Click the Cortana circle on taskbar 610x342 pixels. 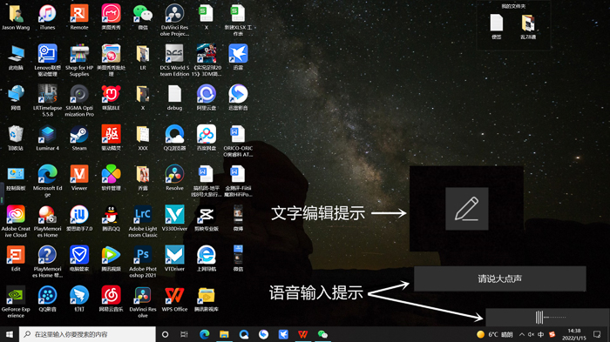tap(165, 334)
